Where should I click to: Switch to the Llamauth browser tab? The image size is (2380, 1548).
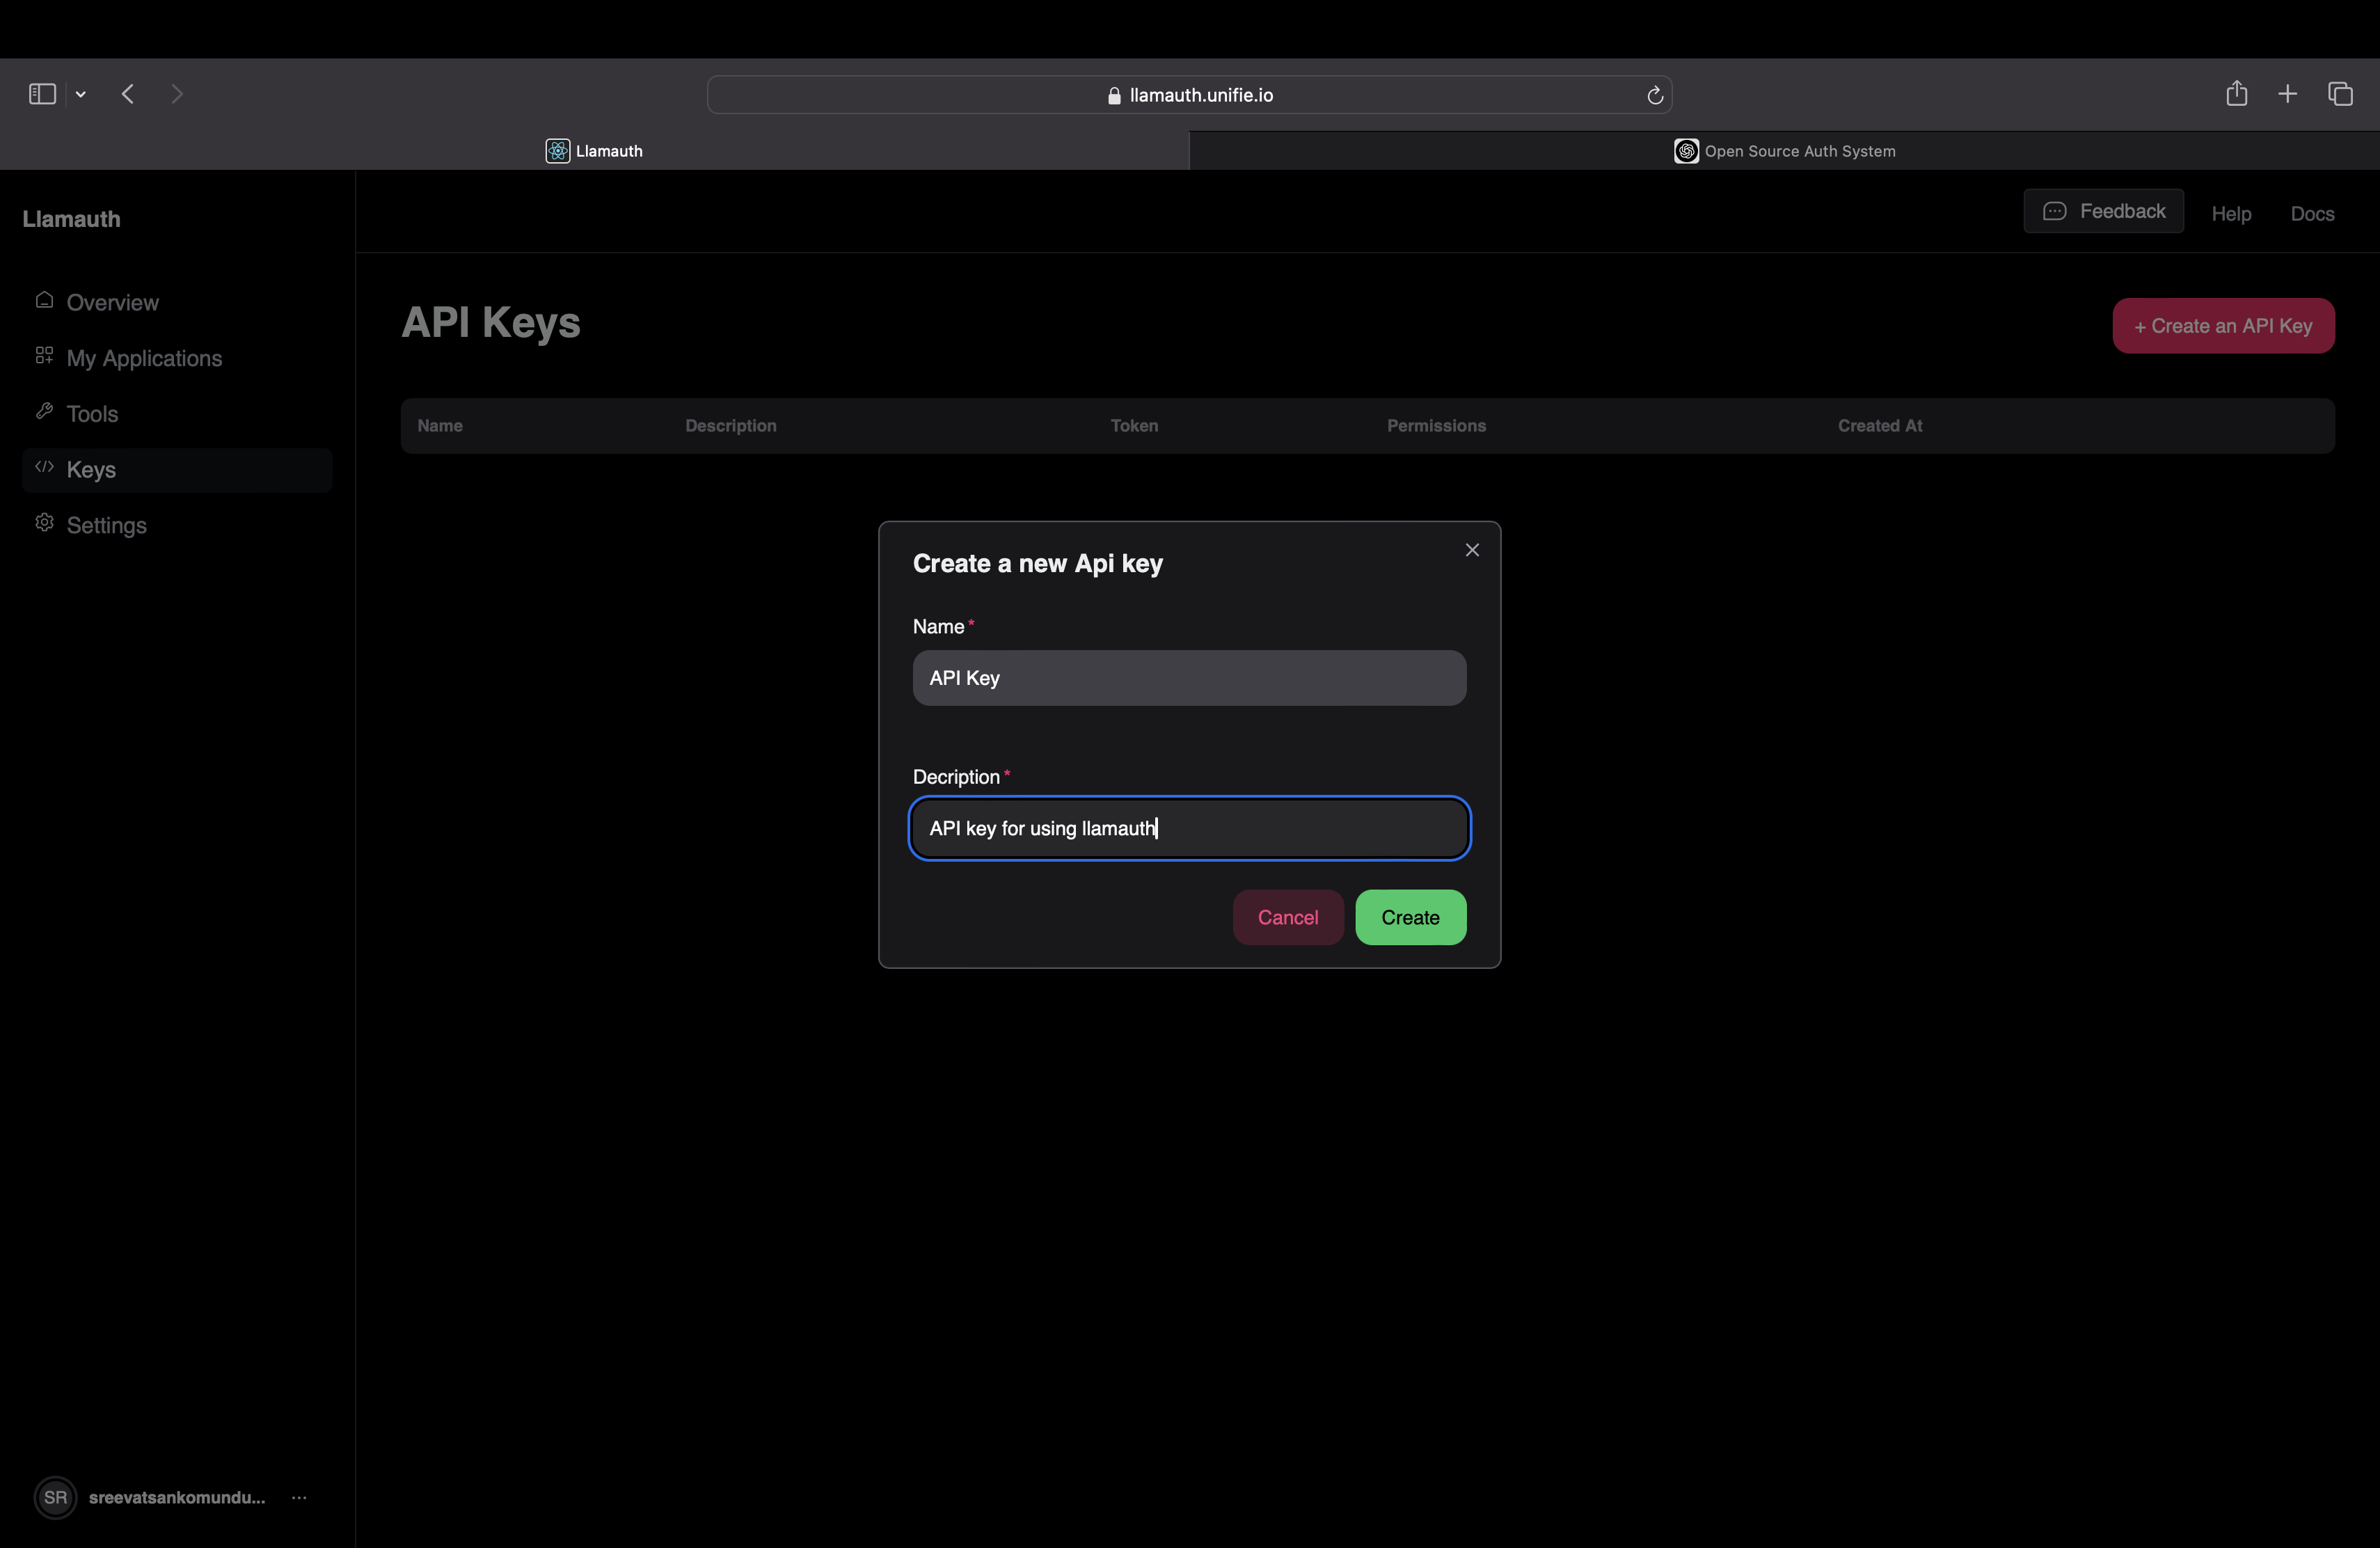(594, 151)
